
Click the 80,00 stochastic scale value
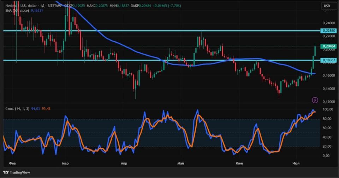(x=327, y=119)
